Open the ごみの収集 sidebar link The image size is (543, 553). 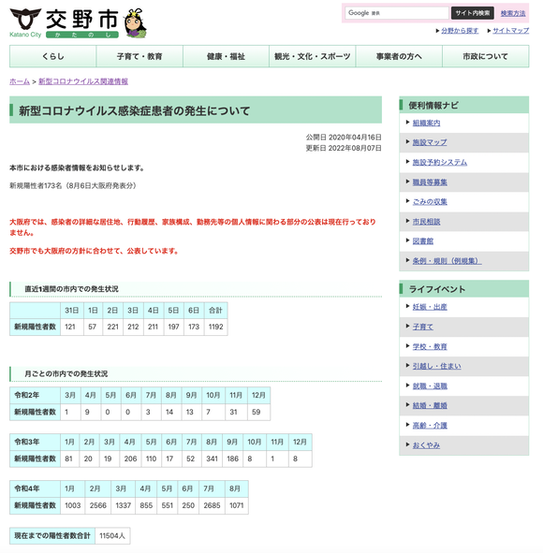pyautogui.click(x=430, y=202)
